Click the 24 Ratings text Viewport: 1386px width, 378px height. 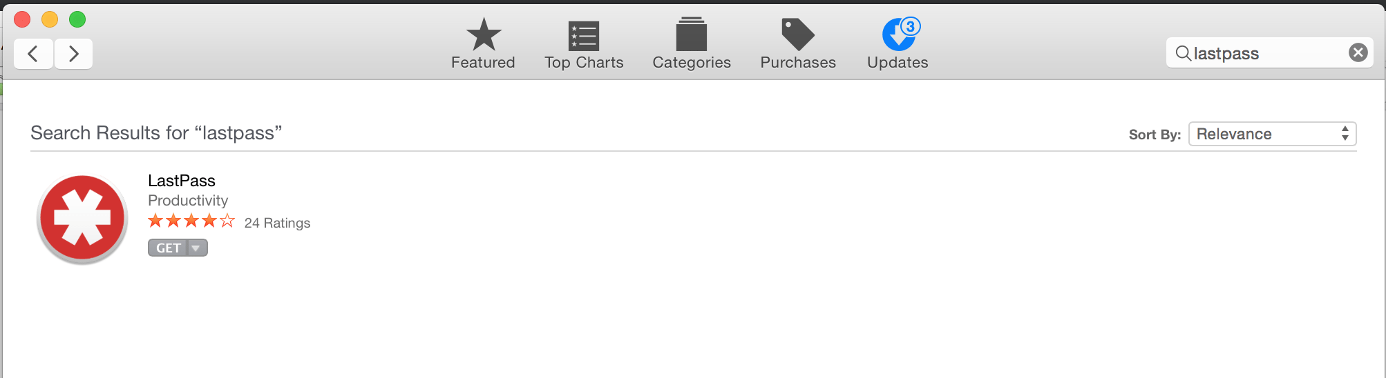277,223
